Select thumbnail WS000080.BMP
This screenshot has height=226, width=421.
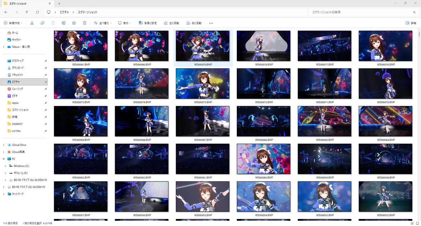click(x=142, y=46)
